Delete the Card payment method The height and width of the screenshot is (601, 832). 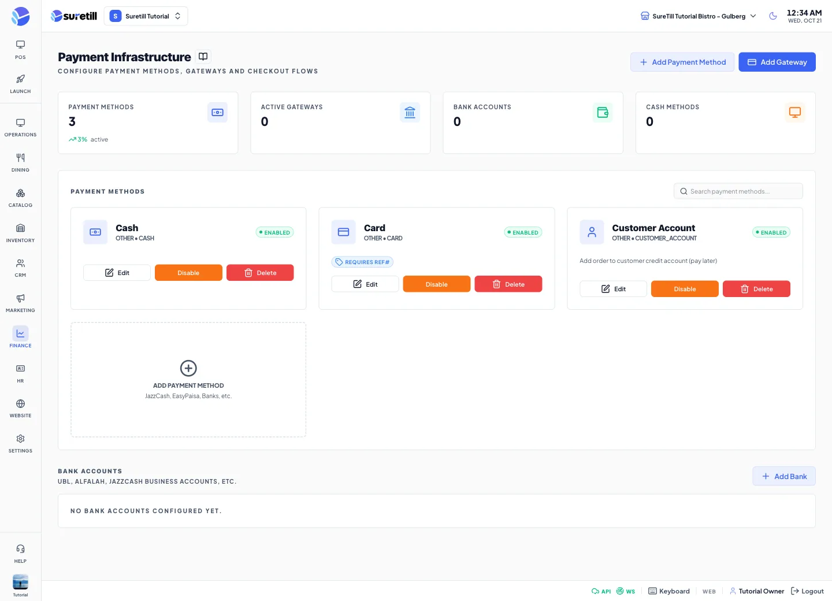pos(508,284)
